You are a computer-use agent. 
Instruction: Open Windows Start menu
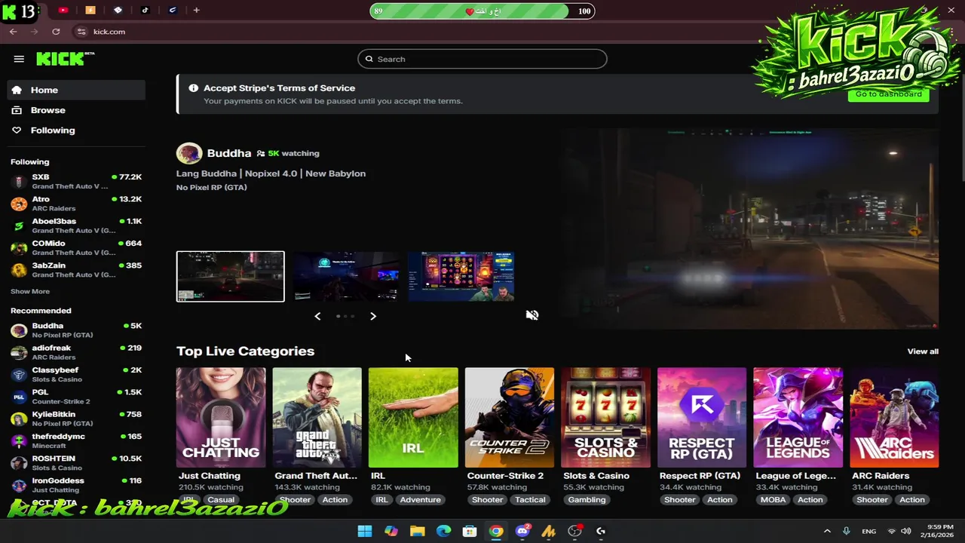pyautogui.click(x=365, y=531)
